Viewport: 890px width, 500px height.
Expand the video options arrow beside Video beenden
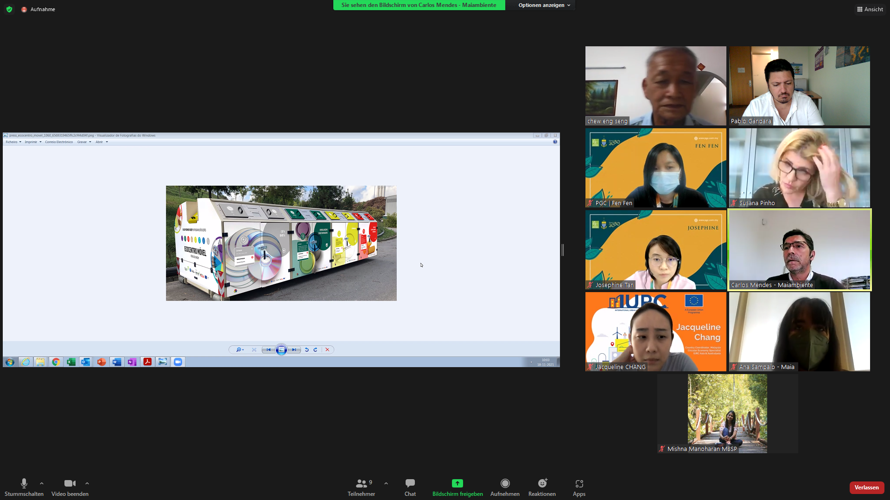87,483
